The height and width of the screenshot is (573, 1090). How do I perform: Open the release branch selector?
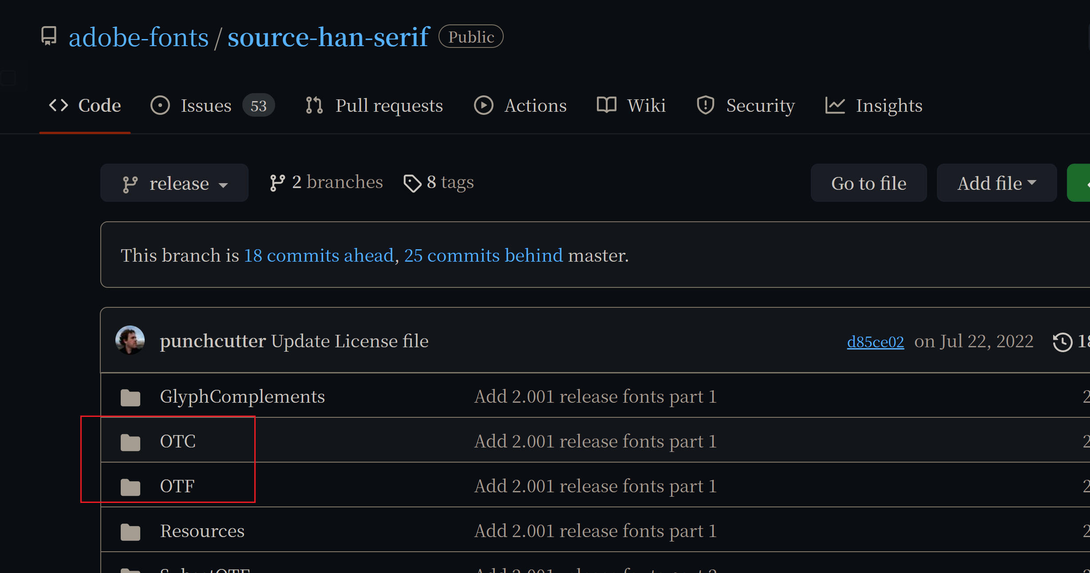click(174, 183)
